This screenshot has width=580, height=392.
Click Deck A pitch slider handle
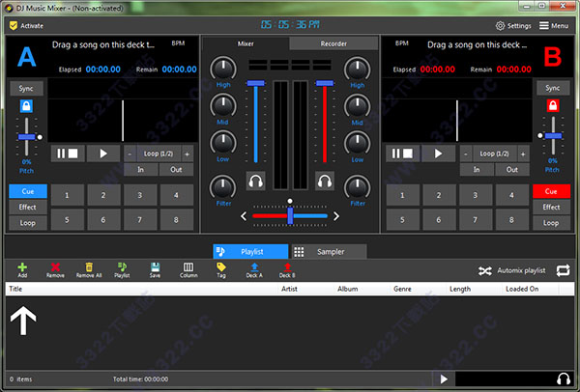tap(27, 137)
